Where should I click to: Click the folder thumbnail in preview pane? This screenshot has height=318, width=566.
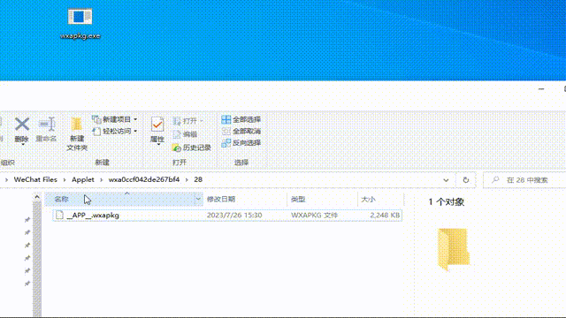454,249
